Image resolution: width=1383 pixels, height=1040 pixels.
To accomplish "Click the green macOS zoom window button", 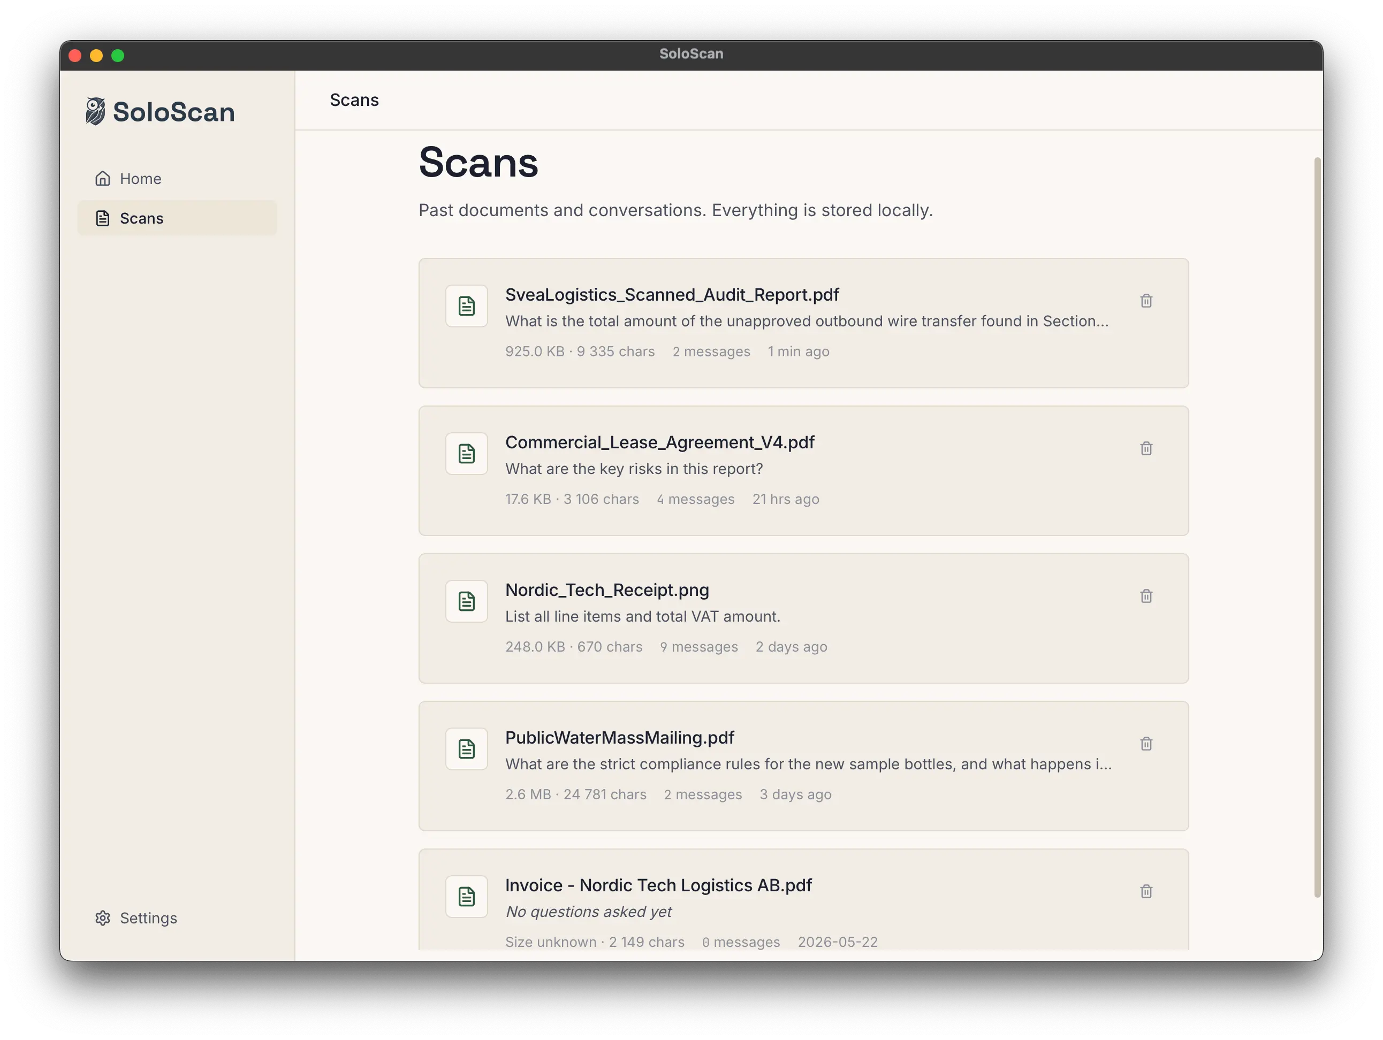I will coord(118,56).
